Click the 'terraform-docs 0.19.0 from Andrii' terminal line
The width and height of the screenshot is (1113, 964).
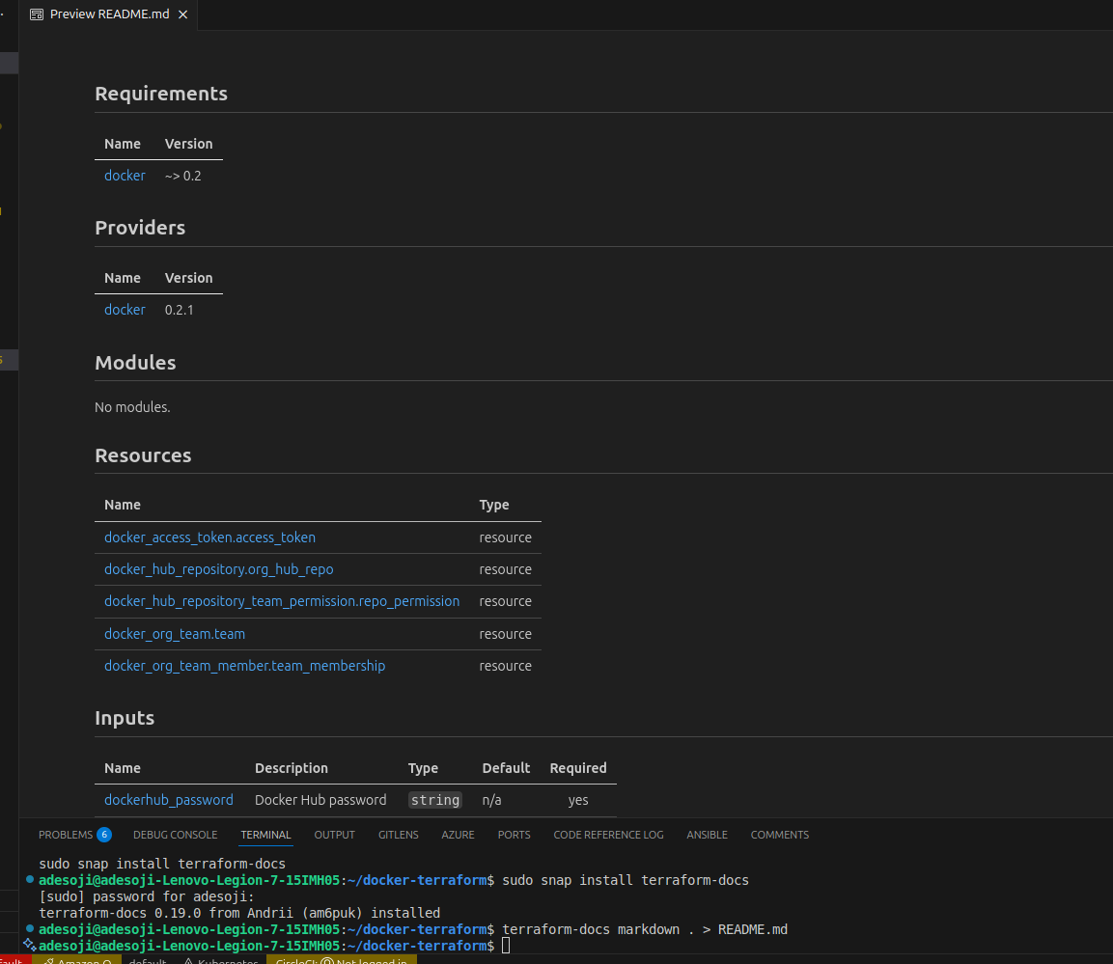[239, 912]
